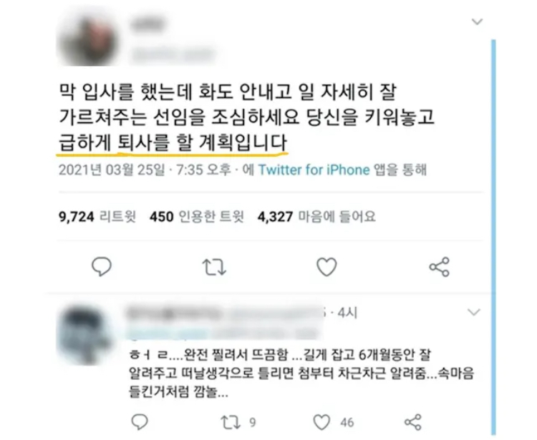Screen dimensions: 537x440
Task: Click the reply icon under main tweet
Action: tap(102, 267)
